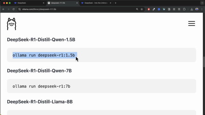This screenshot has height=115, width=205.
Task: Click the Ollama llama logo
Action: 12,24
